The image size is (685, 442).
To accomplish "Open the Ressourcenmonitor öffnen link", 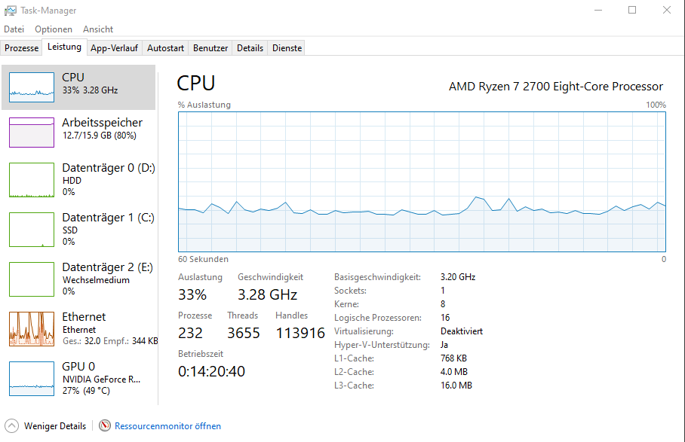I will point(167,426).
